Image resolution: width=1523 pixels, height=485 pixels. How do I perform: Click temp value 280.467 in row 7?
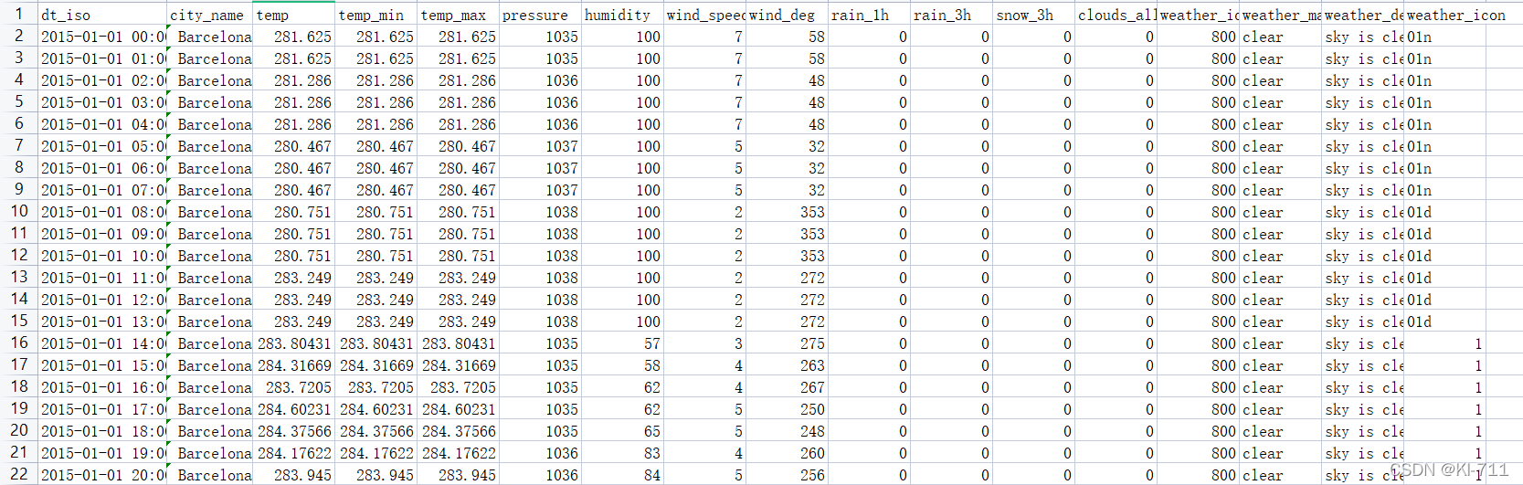[x=293, y=146]
